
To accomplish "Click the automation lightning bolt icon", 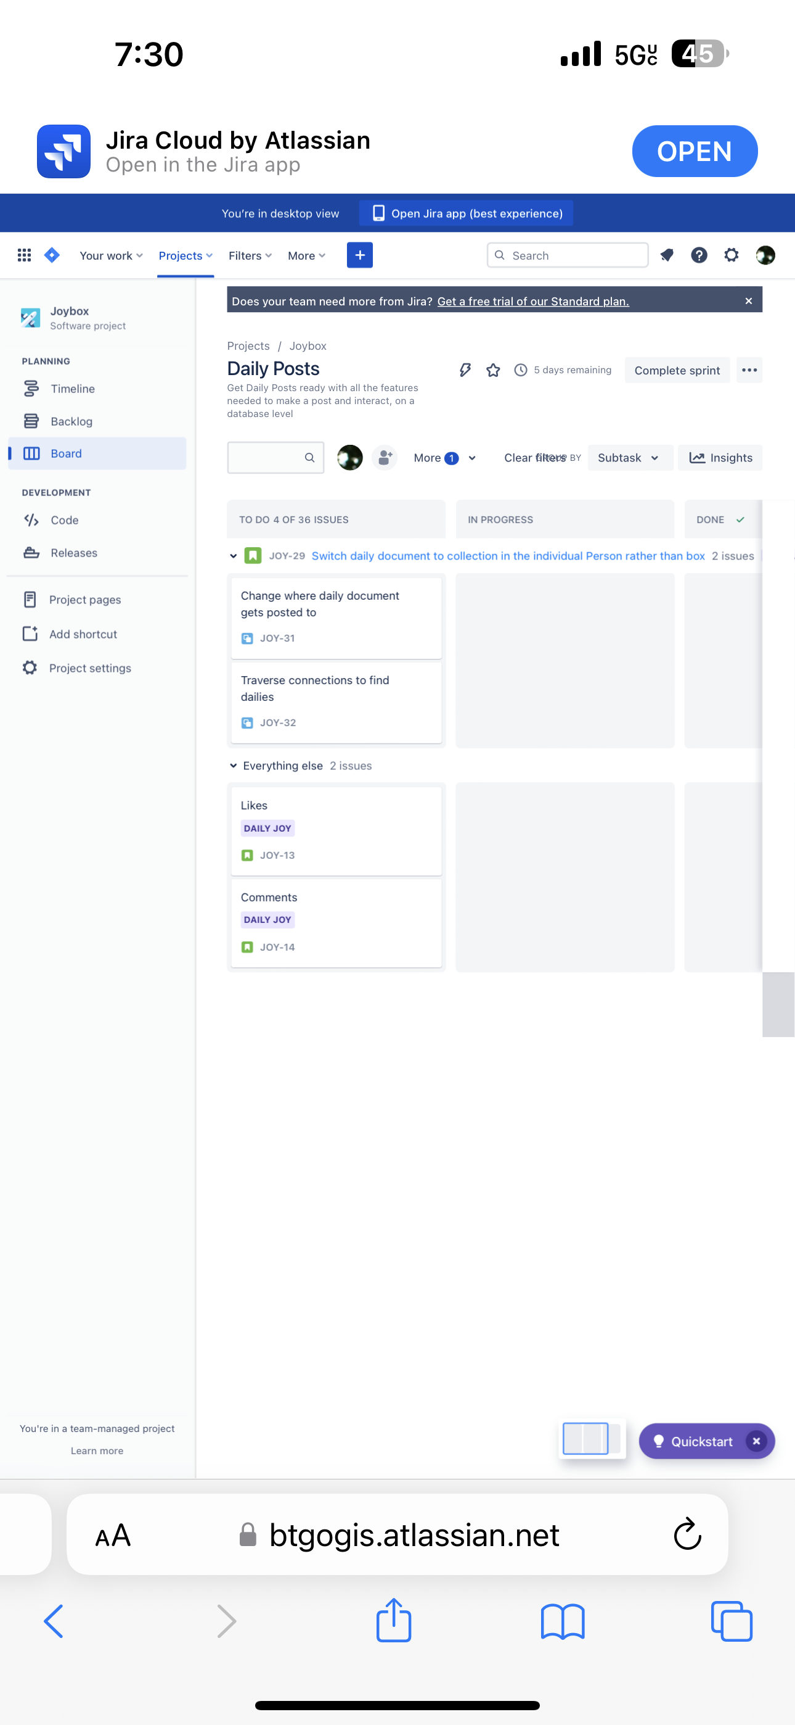I will tap(465, 370).
